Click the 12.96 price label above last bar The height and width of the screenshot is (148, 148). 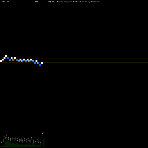pyautogui.click(x=42, y=134)
